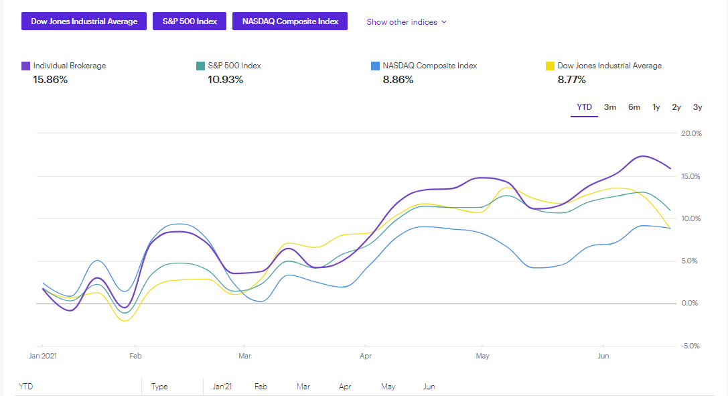This screenshot has height=396, width=728.
Task: Click the teal S&P 500 legend swatch
Action: point(200,66)
